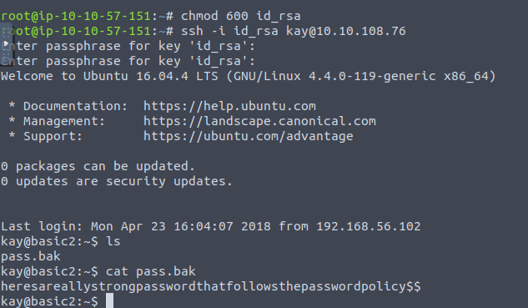
Task: Click the cat pass.bak command text
Action: coord(150,271)
